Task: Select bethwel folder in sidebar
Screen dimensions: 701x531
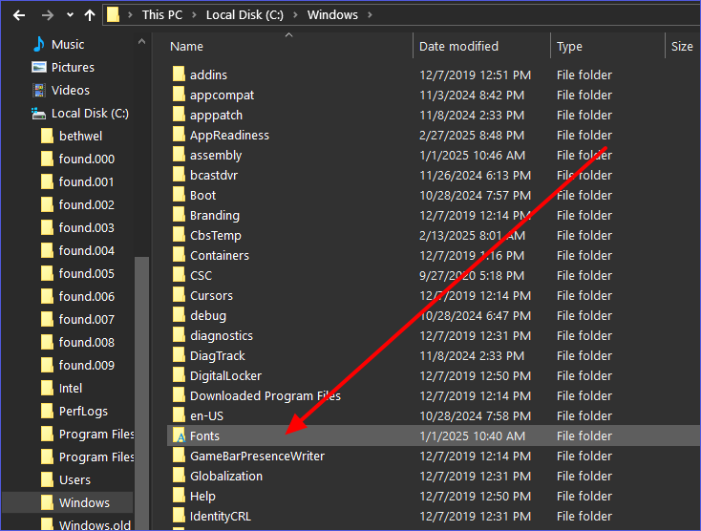Action: [80, 137]
